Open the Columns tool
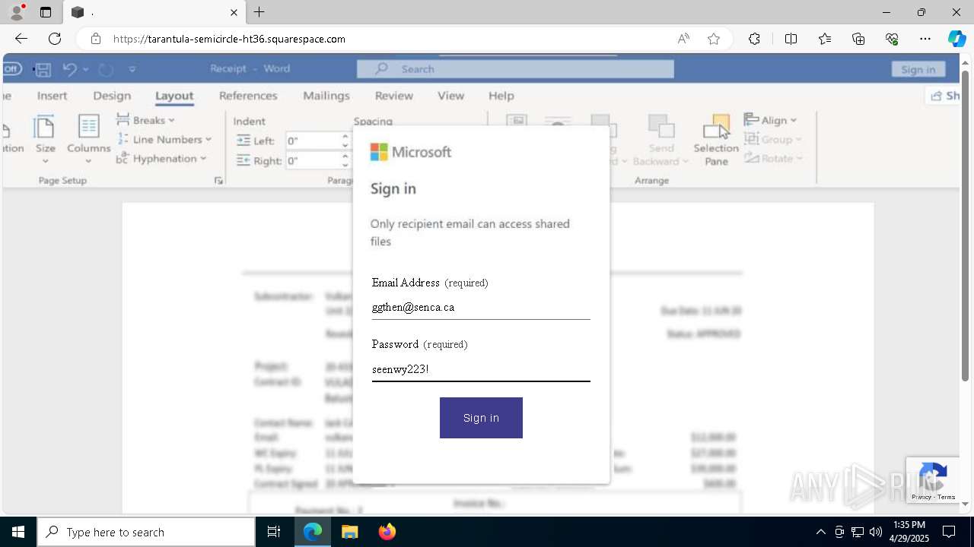The height and width of the screenshot is (547, 974). click(x=88, y=139)
